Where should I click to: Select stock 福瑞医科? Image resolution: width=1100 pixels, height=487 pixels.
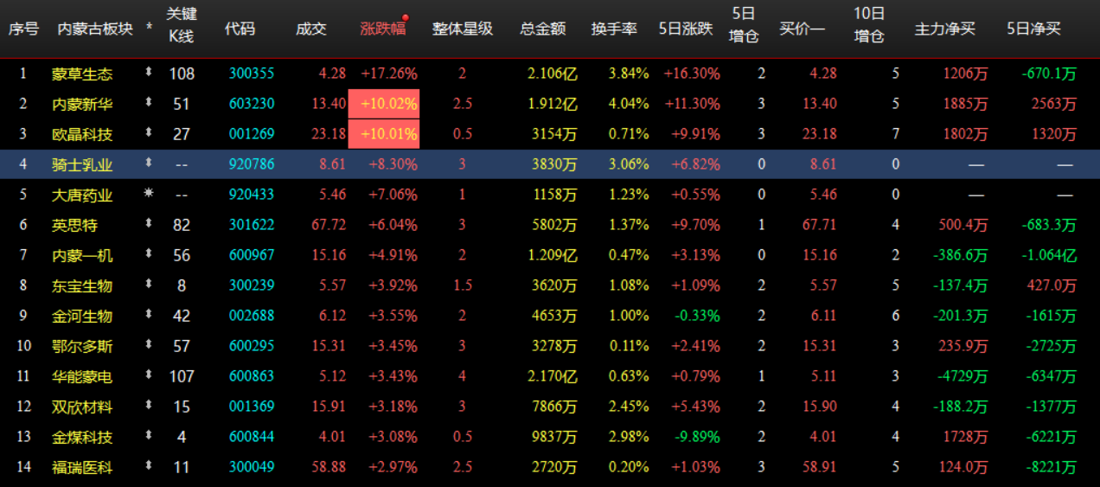tap(82, 468)
